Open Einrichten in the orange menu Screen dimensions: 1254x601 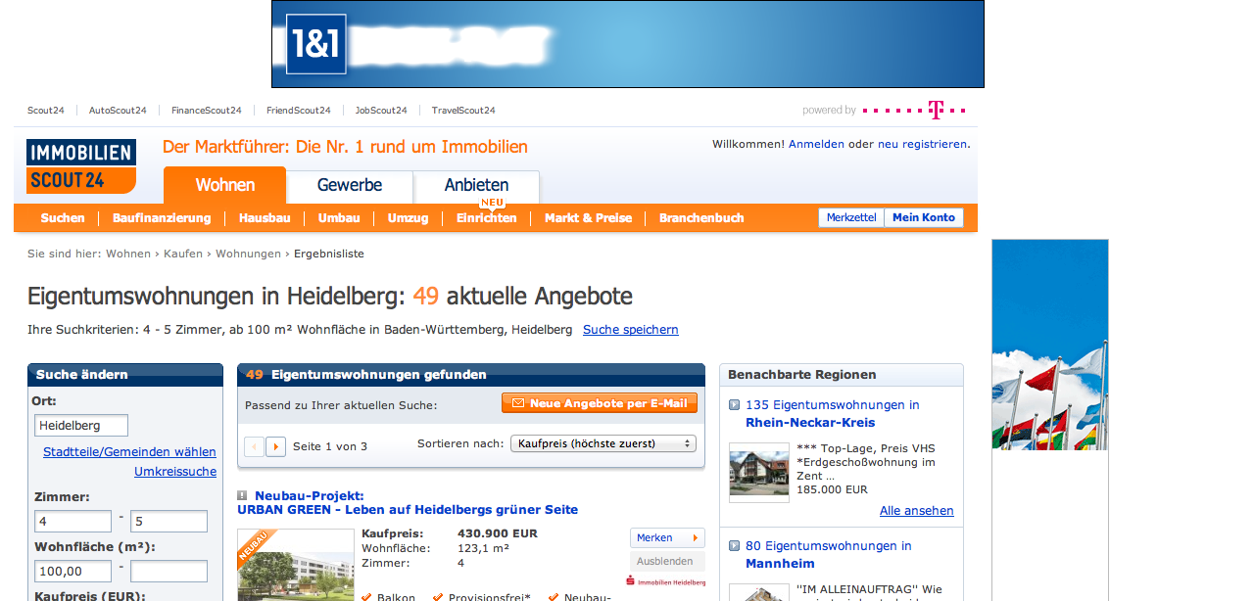[x=486, y=218]
